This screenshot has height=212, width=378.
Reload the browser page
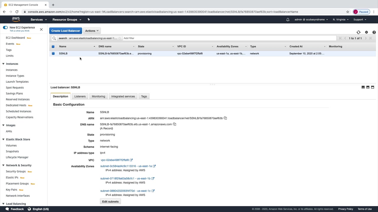pos(17,12)
